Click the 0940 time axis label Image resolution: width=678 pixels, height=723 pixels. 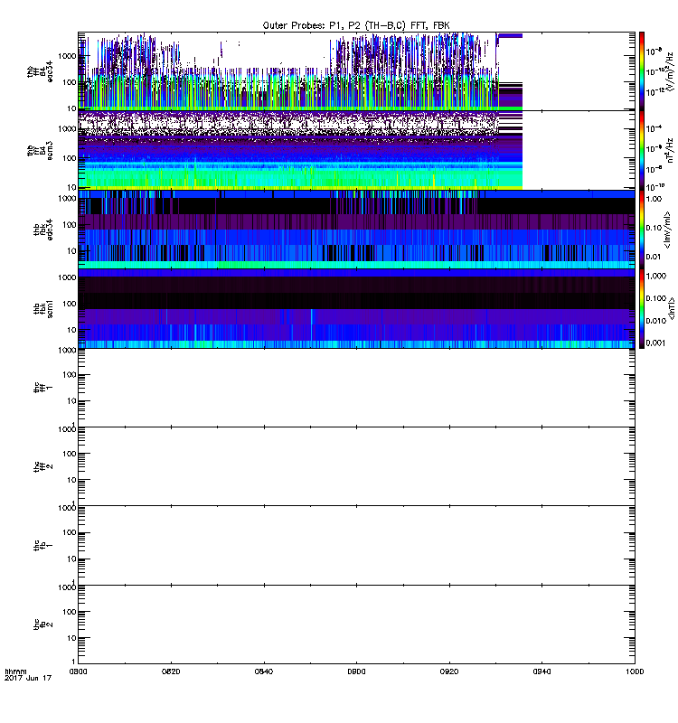pos(541,671)
